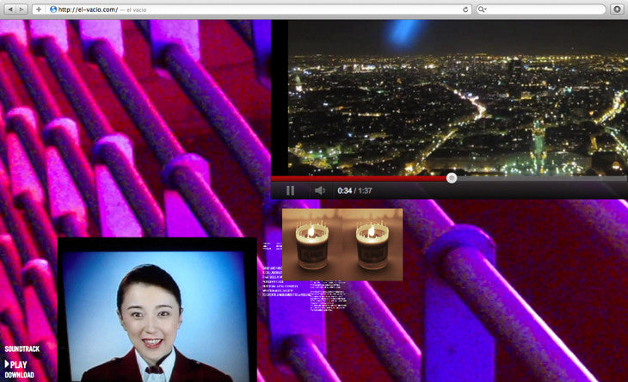Pause the city night video
Viewport: 628px width, 382px height.
click(x=290, y=190)
